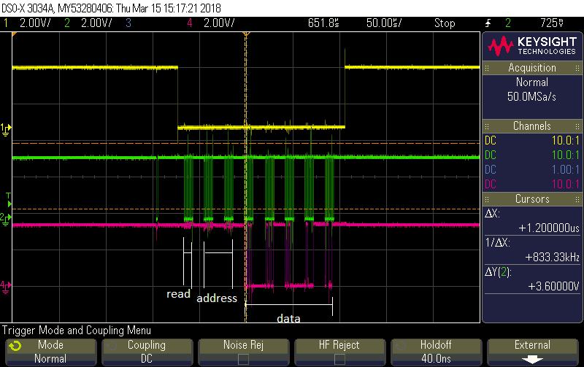This screenshot has height=367, width=584.
Task: Click the yellow channel 1 DC 10.0:1 row
Action: click(x=532, y=141)
